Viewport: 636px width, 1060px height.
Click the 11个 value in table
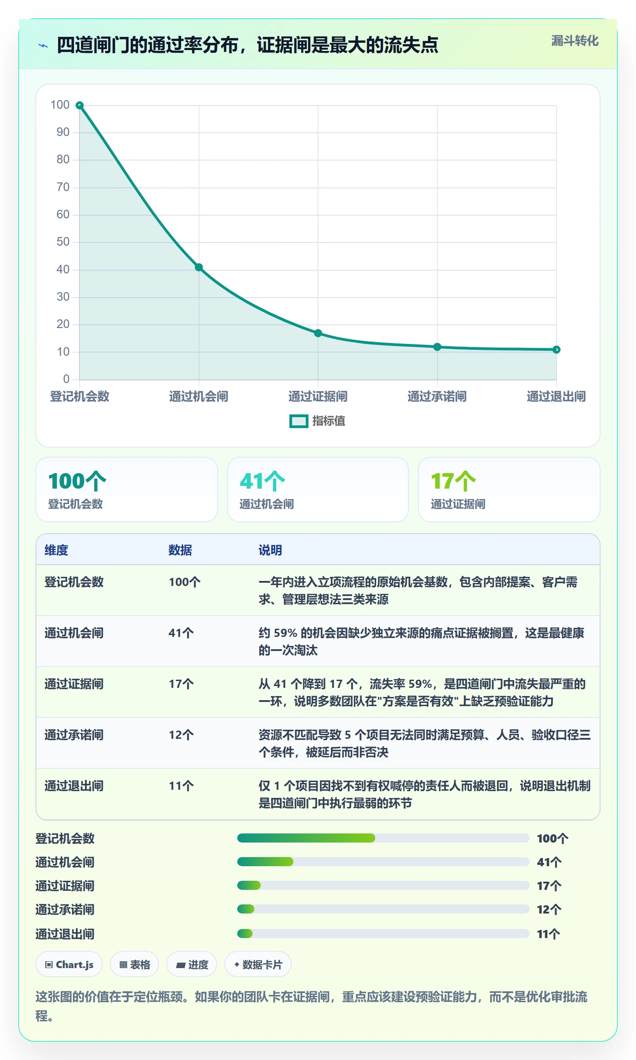click(x=181, y=786)
